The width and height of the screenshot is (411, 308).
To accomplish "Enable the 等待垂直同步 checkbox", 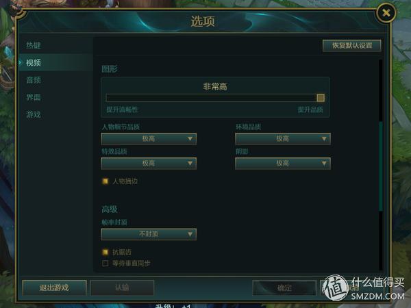I will click(105, 264).
